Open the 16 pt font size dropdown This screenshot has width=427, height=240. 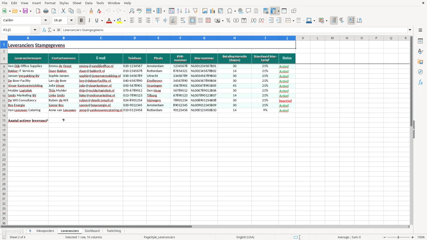[71, 21]
